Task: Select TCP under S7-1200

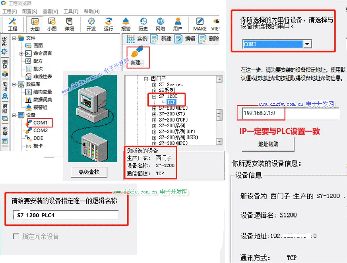Action: pos(171,102)
